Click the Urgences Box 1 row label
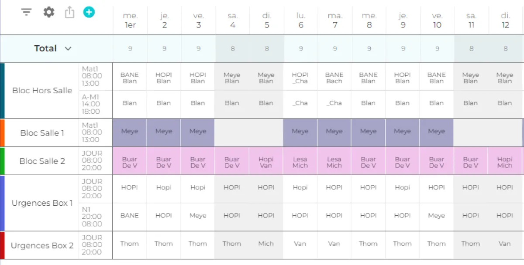 click(x=42, y=203)
